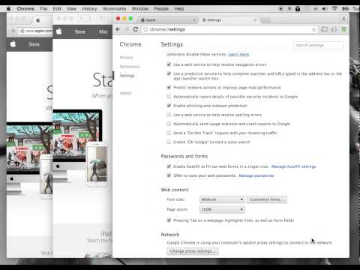Open Extensions in the Chrome sidebar

[130, 67]
